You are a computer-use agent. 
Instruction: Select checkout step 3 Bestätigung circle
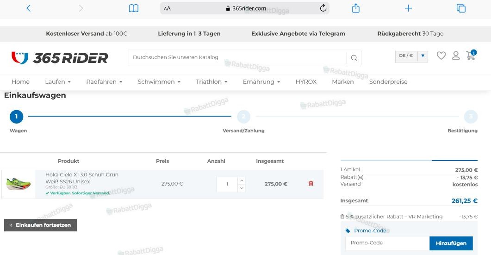point(471,117)
